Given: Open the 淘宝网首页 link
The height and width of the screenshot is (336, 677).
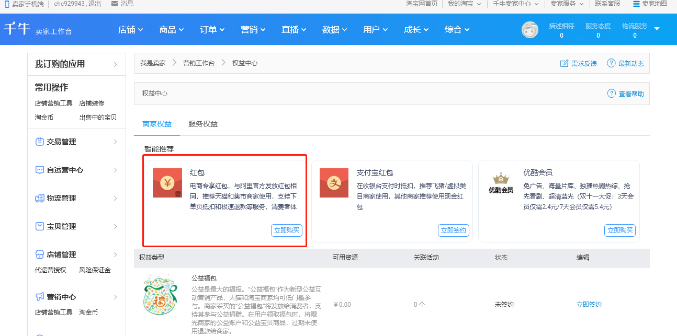Looking at the screenshot, I should click(x=422, y=4).
